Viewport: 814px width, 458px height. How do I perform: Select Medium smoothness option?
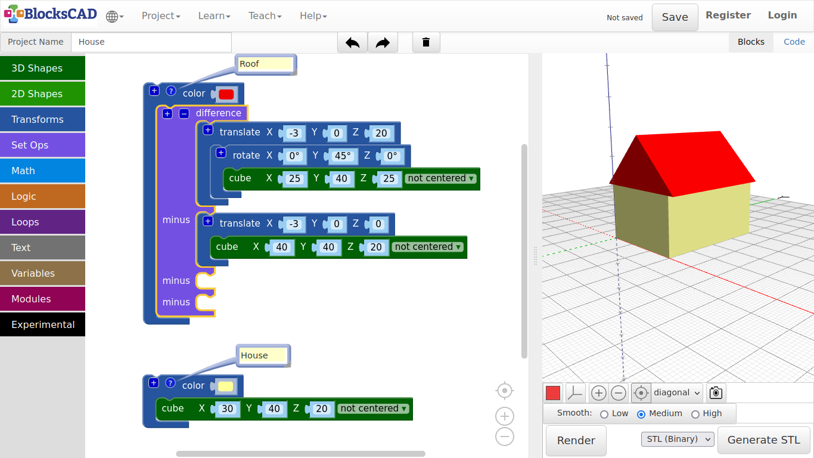[641, 414]
